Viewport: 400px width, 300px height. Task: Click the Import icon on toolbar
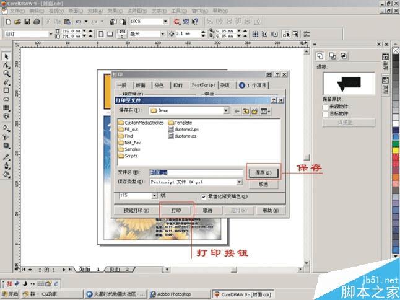tap(113, 22)
